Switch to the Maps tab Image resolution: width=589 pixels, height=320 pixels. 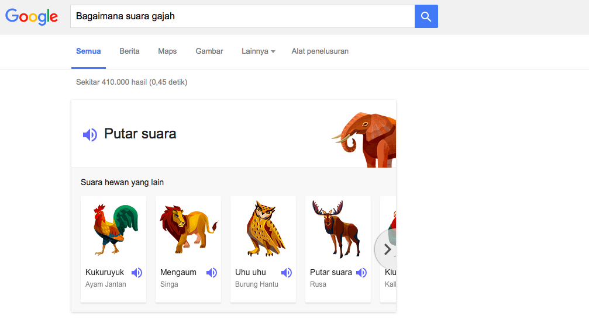pyautogui.click(x=167, y=51)
